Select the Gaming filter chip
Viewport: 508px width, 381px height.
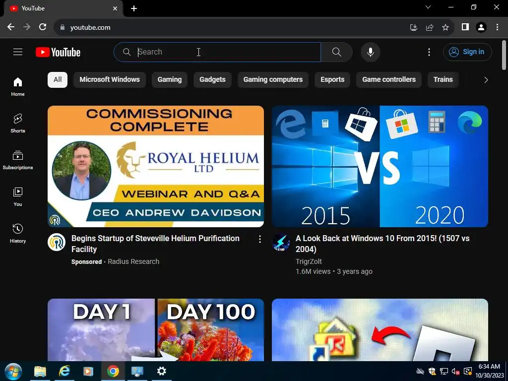pos(170,80)
